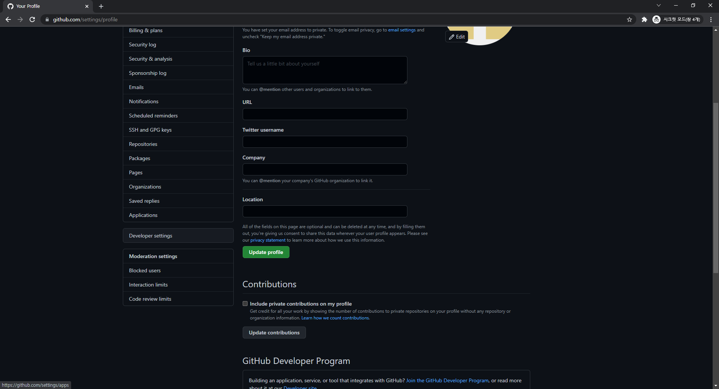Toggle Include private contributions checkbox
719x389 pixels.
(x=245, y=304)
